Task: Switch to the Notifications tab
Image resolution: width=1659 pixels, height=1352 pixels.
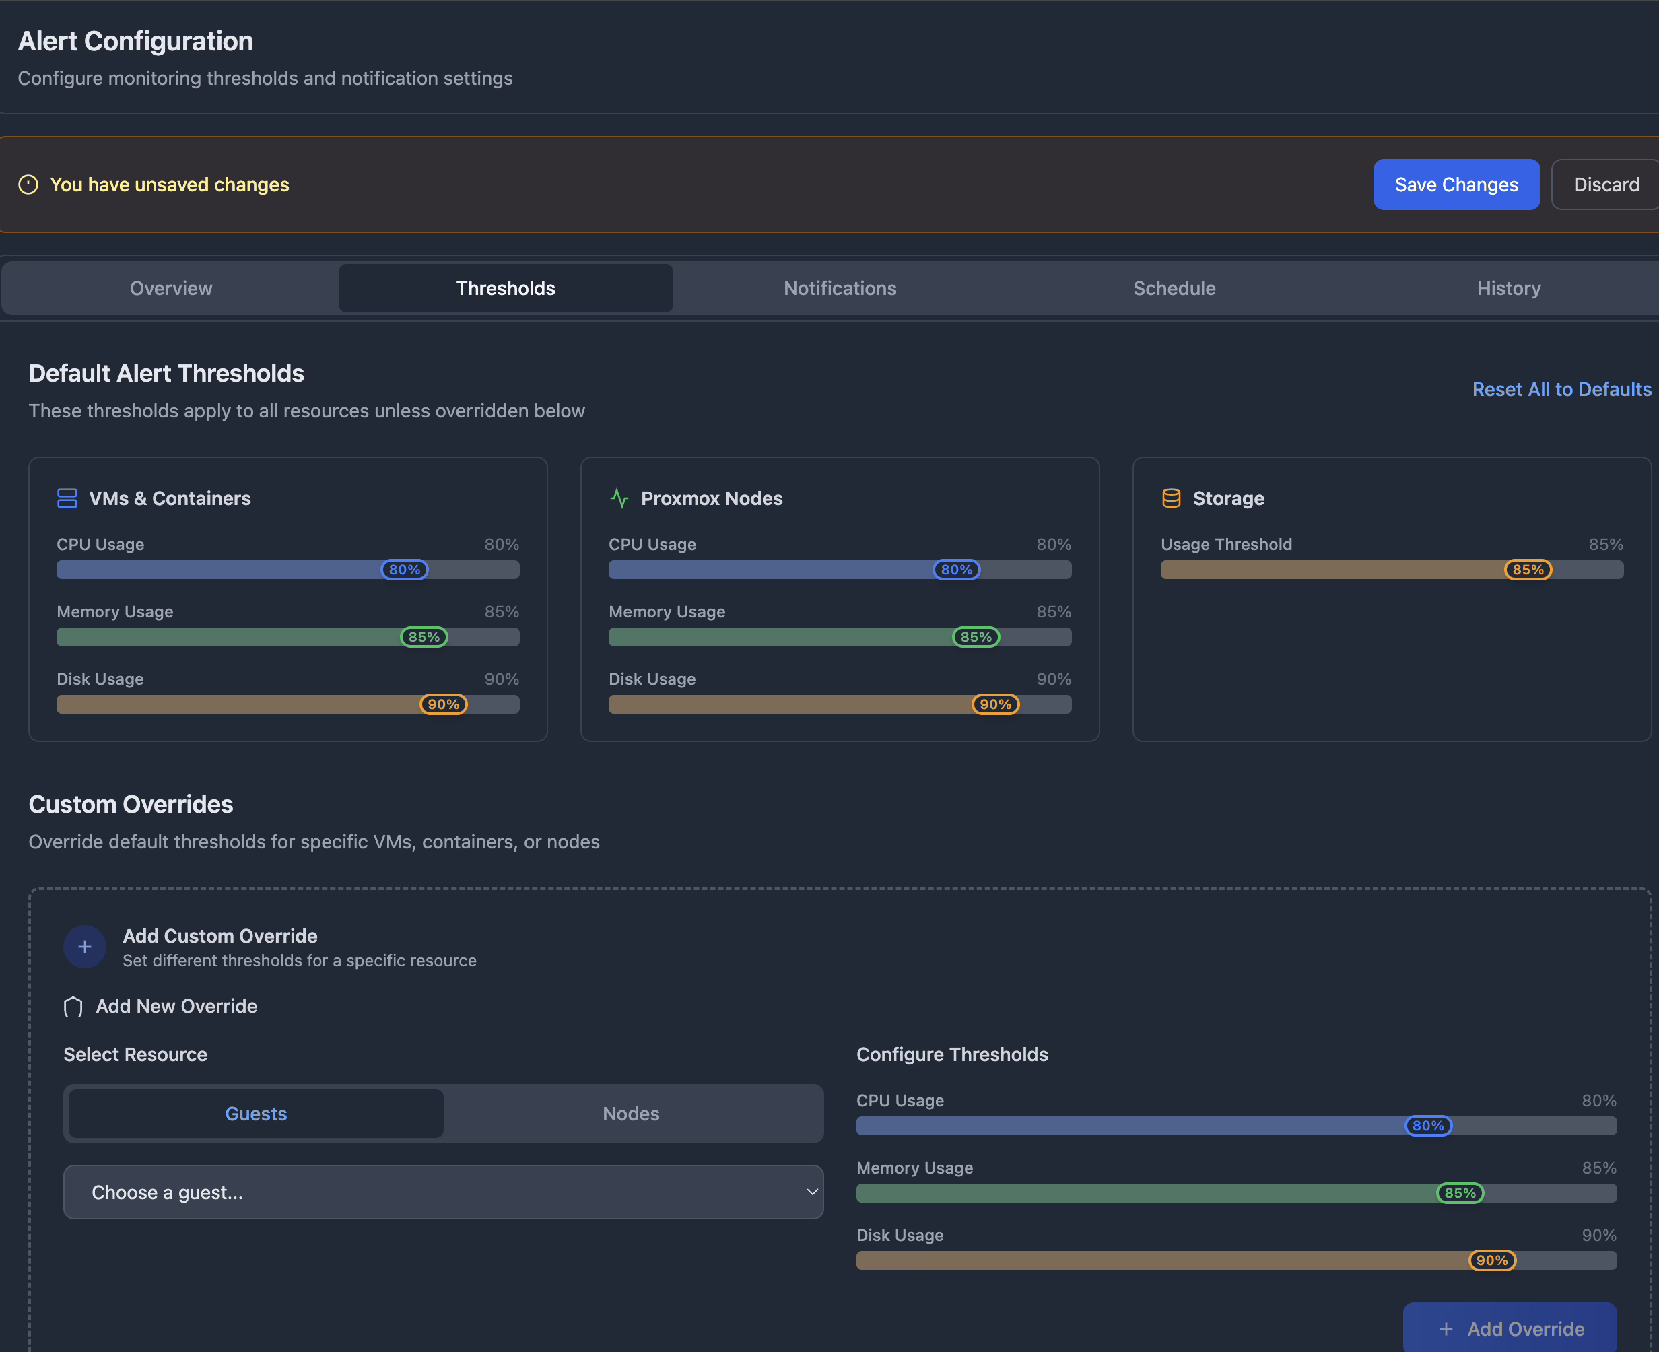Action: 840,288
